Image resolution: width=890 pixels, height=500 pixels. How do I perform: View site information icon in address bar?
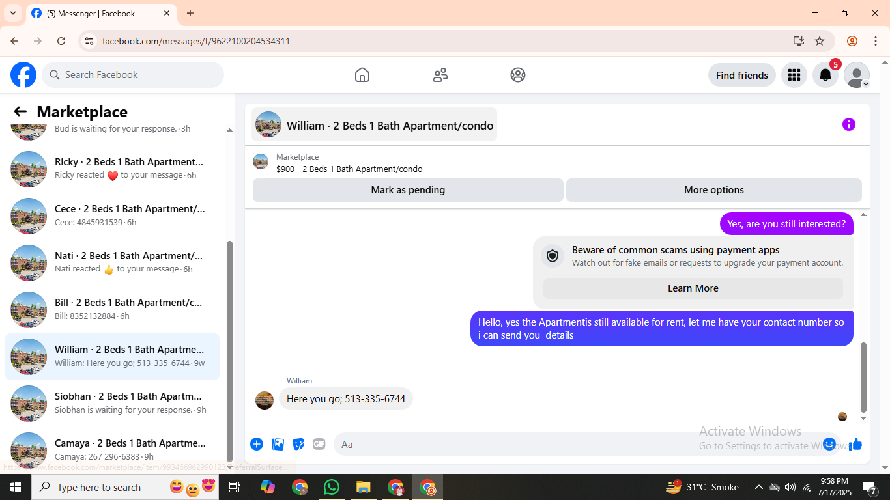[x=90, y=41]
